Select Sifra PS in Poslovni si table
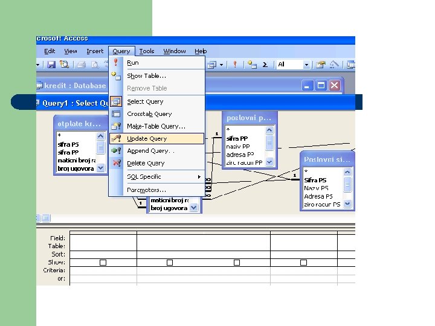The width and height of the screenshot is (435, 326). (315, 180)
